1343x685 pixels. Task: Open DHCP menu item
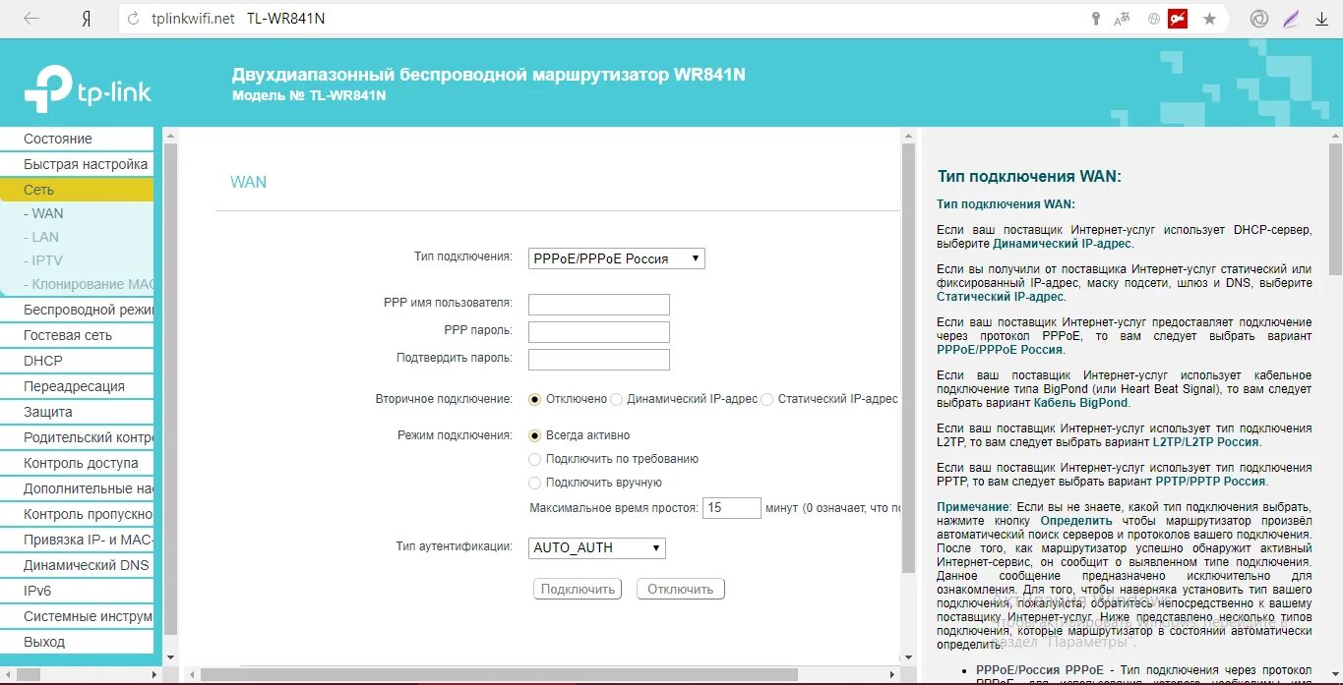pyautogui.click(x=77, y=361)
